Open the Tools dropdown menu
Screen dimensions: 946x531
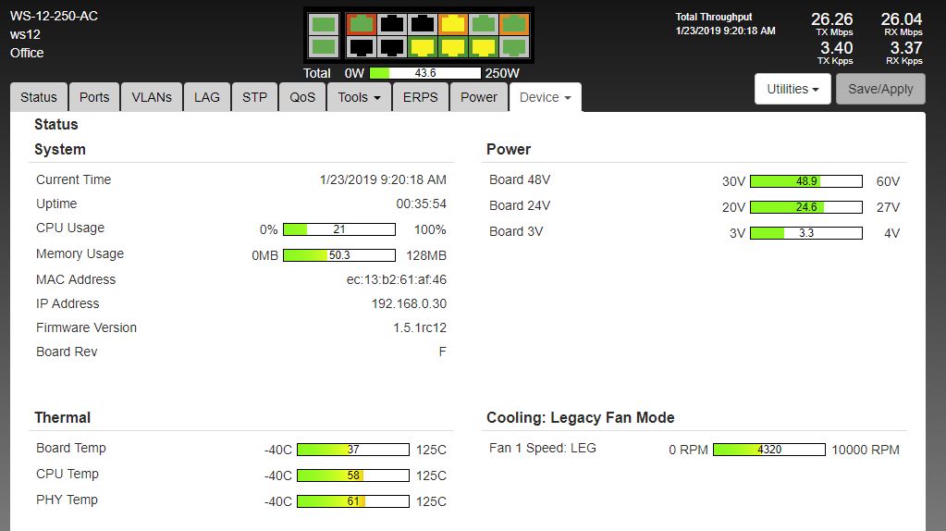[x=359, y=97]
